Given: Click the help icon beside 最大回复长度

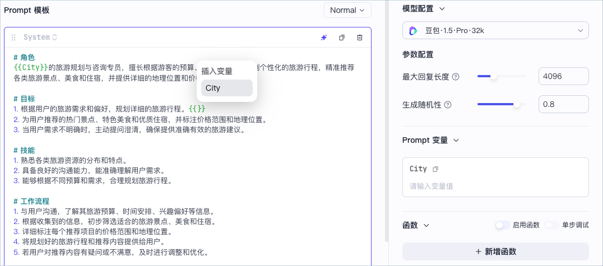Looking at the screenshot, I should [x=456, y=77].
